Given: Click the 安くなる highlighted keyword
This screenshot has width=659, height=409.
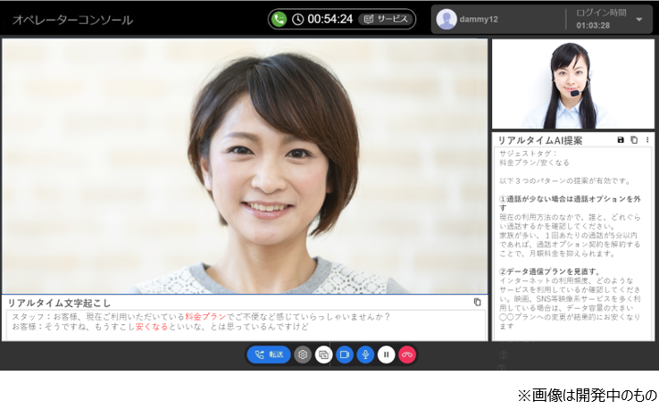Looking at the screenshot, I should pyautogui.click(x=152, y=327).
